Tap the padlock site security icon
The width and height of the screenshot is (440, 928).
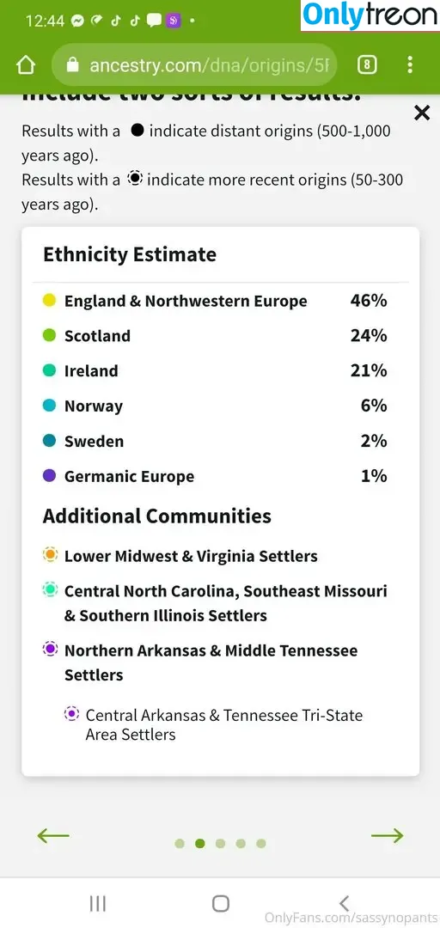[73, 65]
